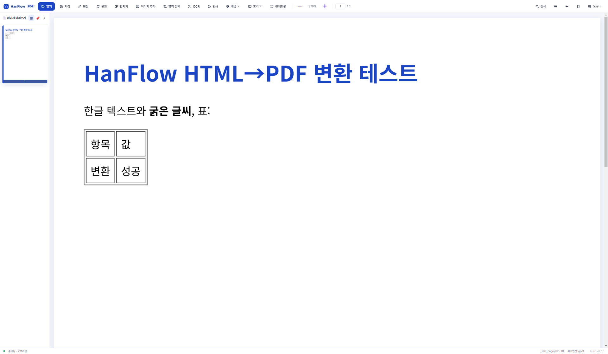Click the bookmark icon
The height and width of the screenshot is (354, 608).
coord(578,6)
